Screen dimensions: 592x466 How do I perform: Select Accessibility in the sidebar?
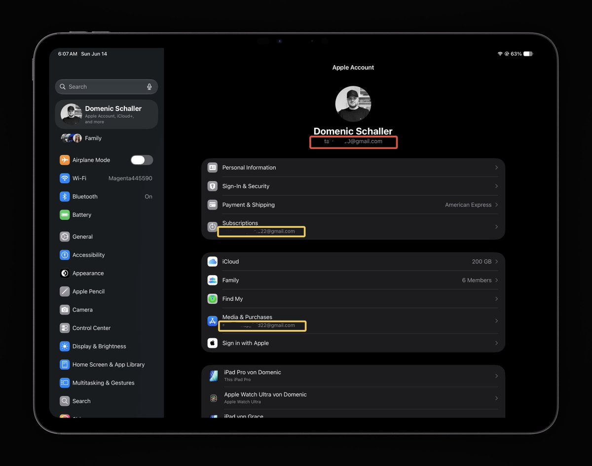tap(107, 255)
